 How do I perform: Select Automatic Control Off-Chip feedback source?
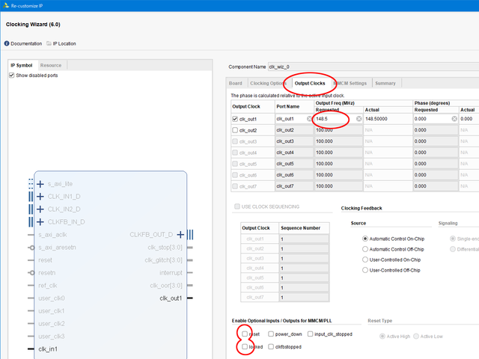pyautogui.click(x=365, y=248)
